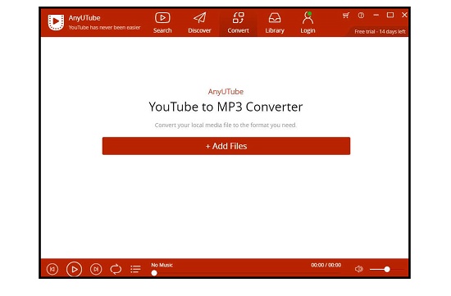
Task: Open the Library tab
Action: (275, 23)
